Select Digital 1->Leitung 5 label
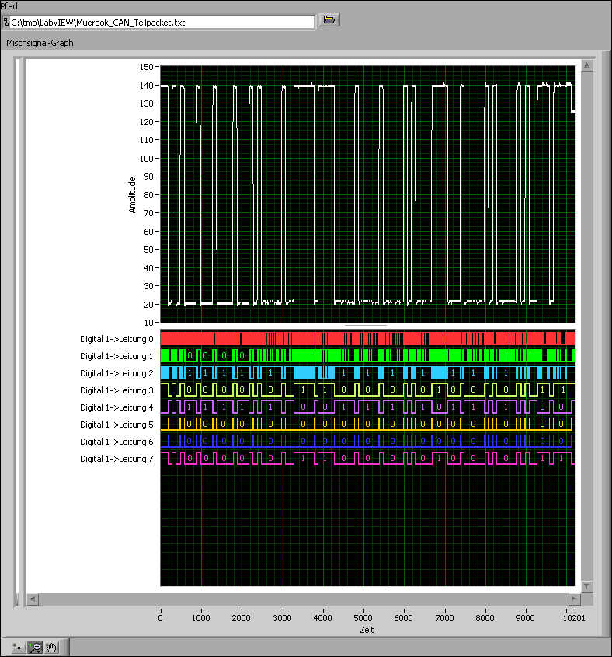 [x=116, y=425]
